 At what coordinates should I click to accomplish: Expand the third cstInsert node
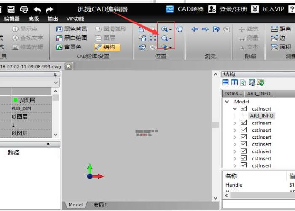click(235, 130)
